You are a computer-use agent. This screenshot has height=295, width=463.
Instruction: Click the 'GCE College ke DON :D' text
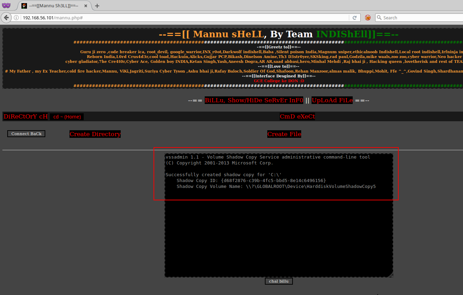point(279,80)
